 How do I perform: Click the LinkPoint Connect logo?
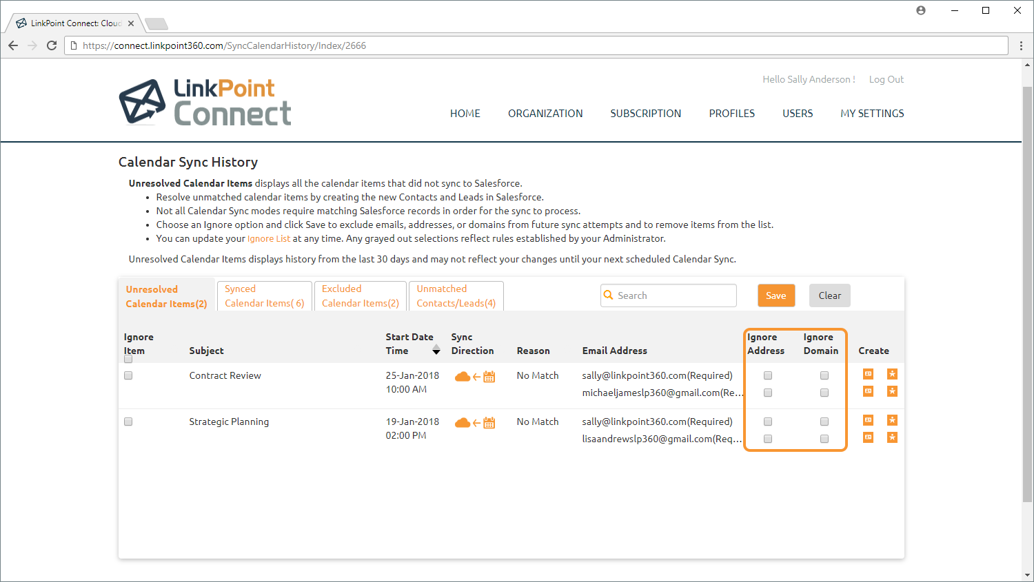(x=205, y=102)
